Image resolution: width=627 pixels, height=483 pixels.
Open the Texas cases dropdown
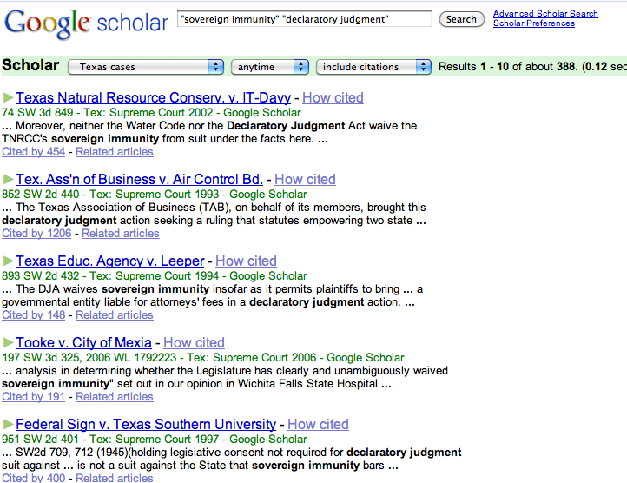tap(146, 67)
